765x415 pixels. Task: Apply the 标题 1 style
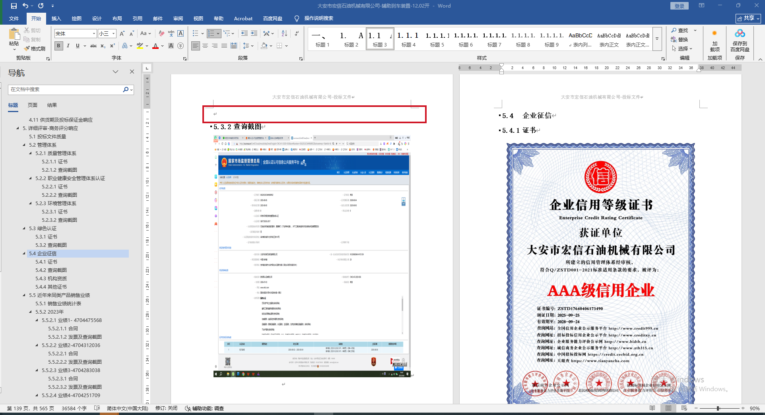coord(322,39)
